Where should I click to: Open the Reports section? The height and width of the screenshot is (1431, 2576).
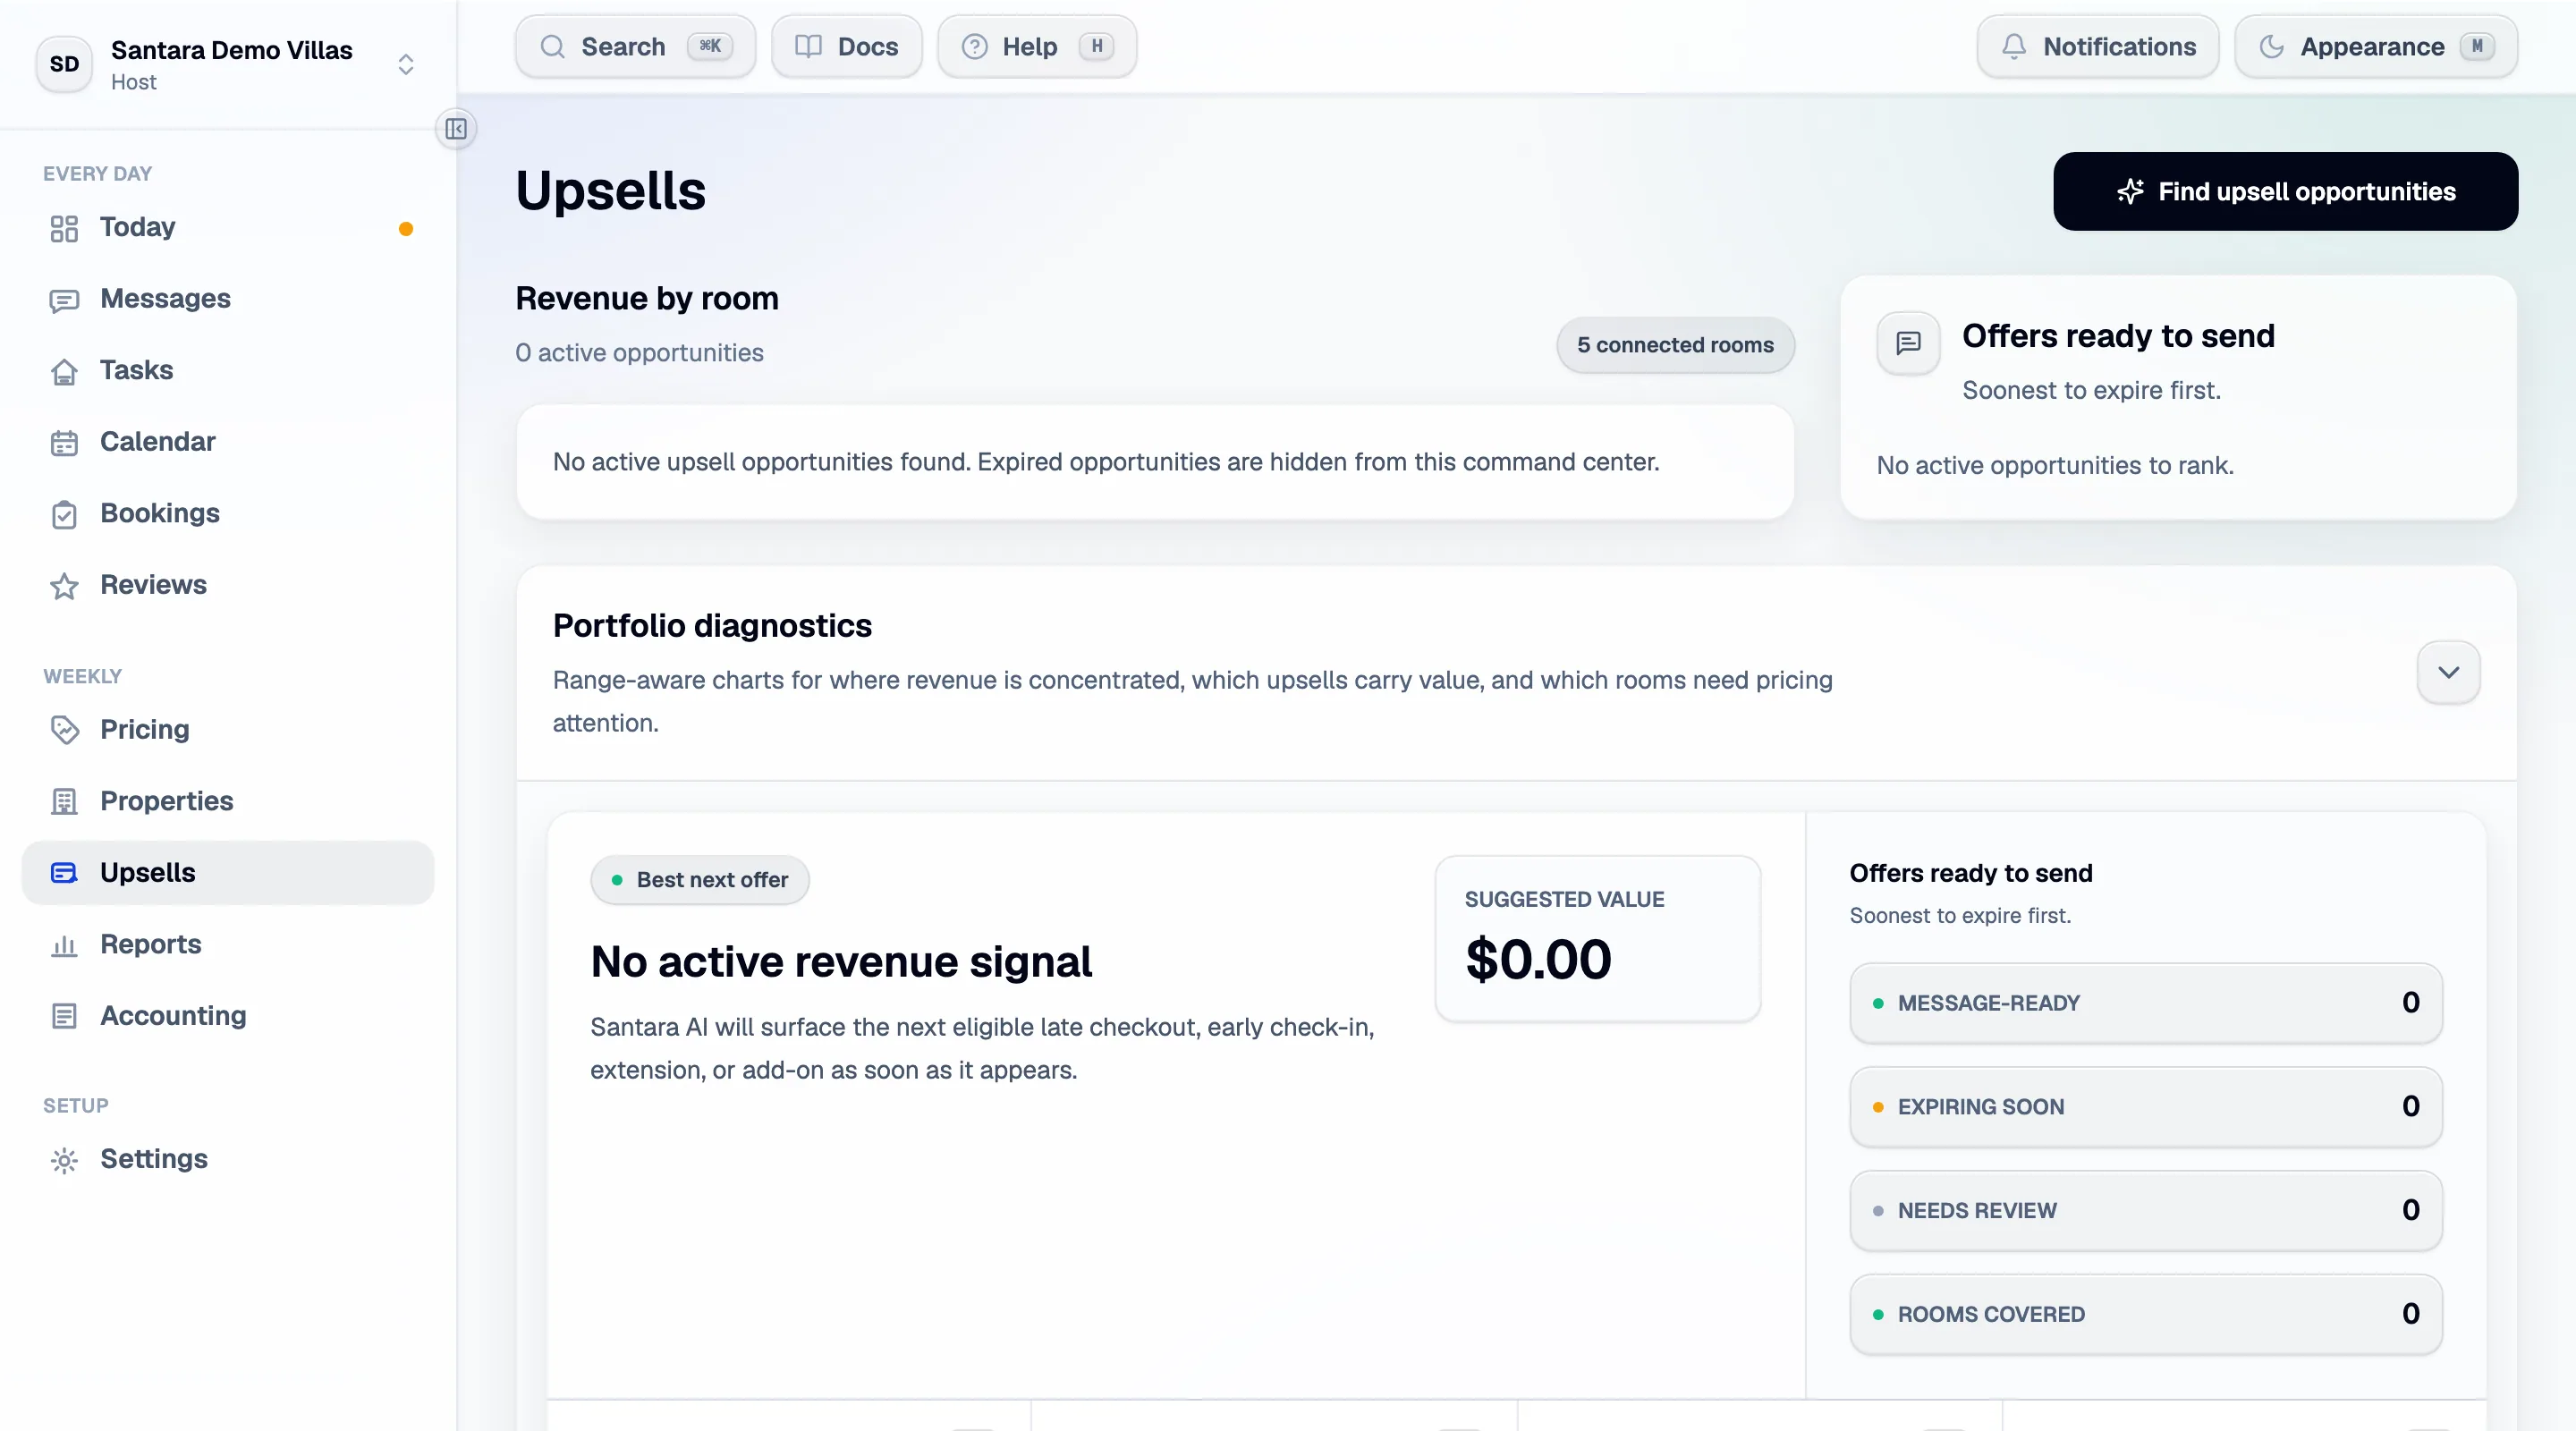click(x=228, y=944)
